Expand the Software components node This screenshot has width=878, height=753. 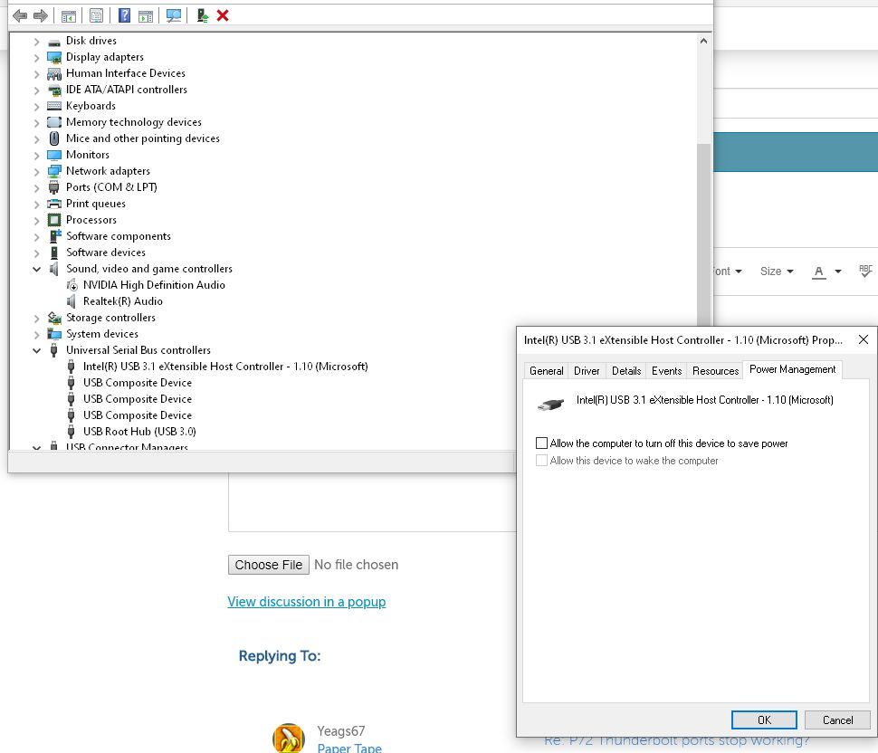click(x=36, y=236)
